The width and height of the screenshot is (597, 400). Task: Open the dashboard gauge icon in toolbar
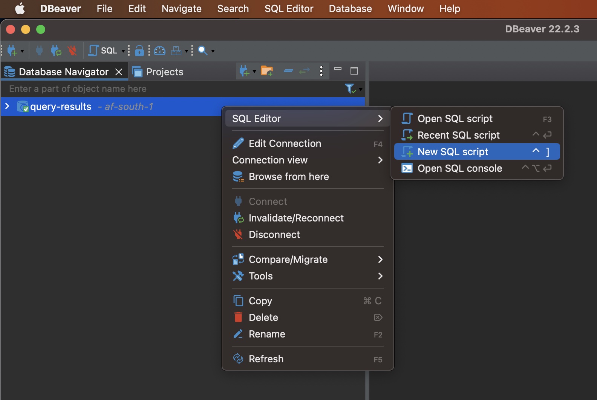pos(160,50)
